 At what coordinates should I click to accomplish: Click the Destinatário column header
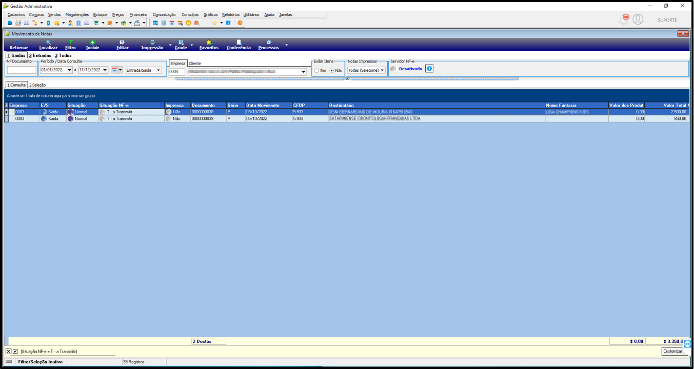tap(437, 105)
